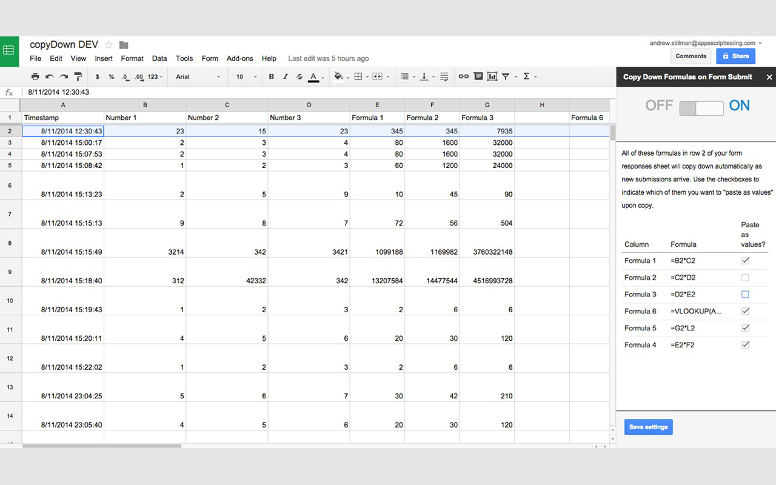Click the Print icon in toolbar
Image resolution: width=776 pixels, height=485 pixels.
(x=35, y=76)
